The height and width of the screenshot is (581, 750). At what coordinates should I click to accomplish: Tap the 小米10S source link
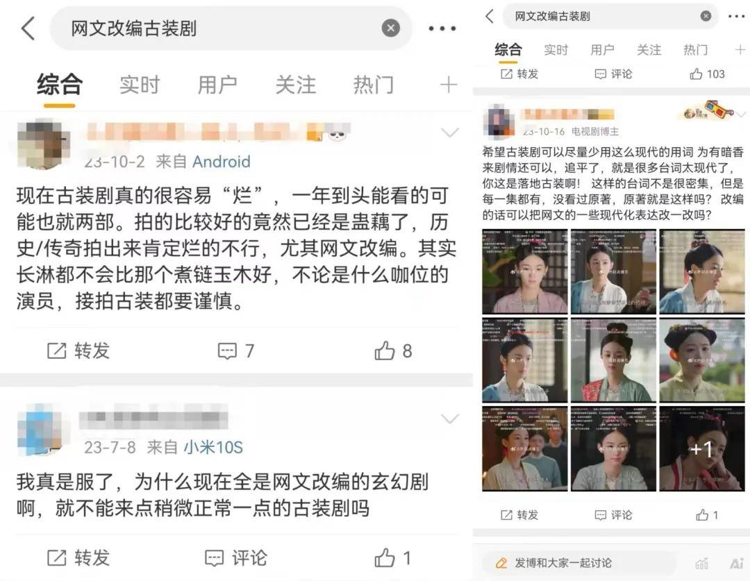pyautogui.click(x=213, y=448)
